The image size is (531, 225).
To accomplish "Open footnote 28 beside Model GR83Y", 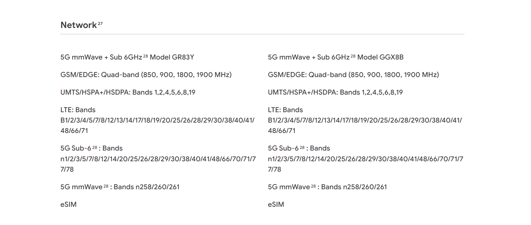I will (x=146, y=56).
